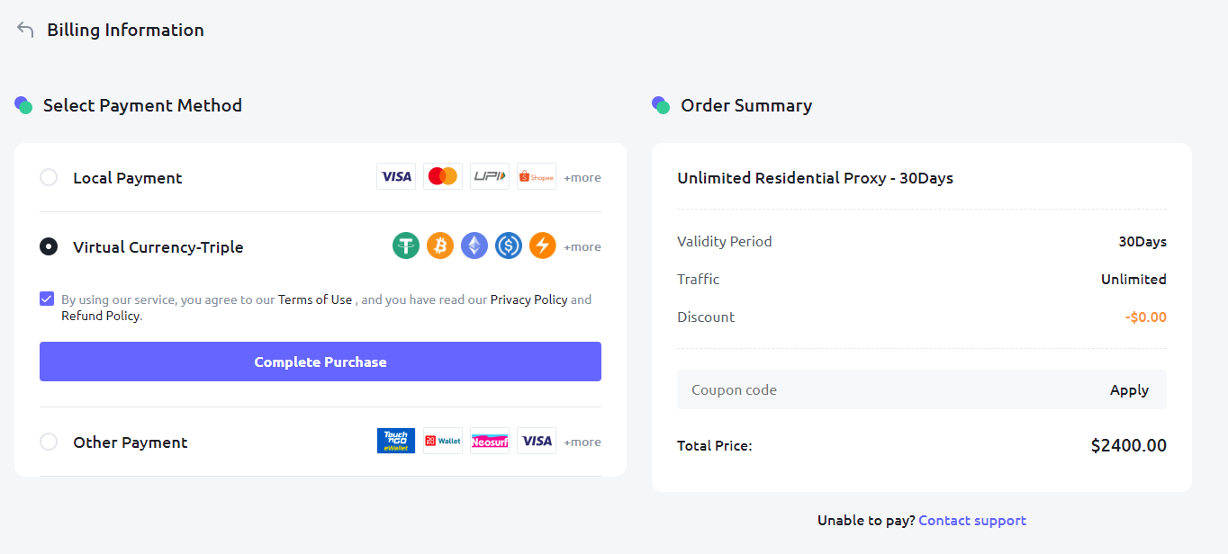The width and height of the screenshot is (1228, 554).
Task: Go back using the Billing Information arrow
Action: pos(25,30)
